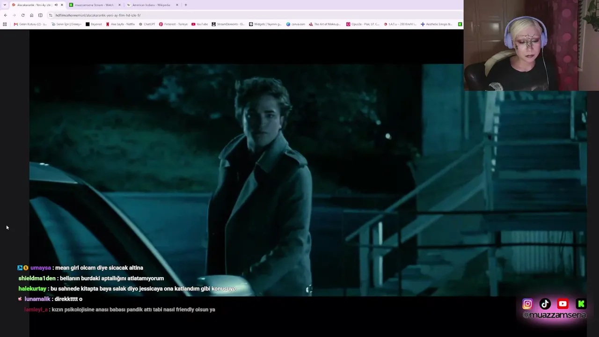Go to the browser home page
The image size is (599, 337).
click(x=31, y=15)
